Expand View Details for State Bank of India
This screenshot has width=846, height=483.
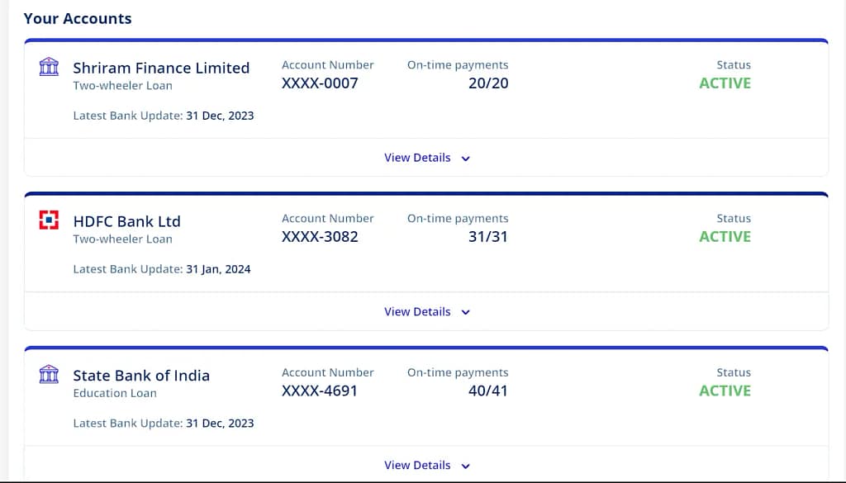coord(417,466)
